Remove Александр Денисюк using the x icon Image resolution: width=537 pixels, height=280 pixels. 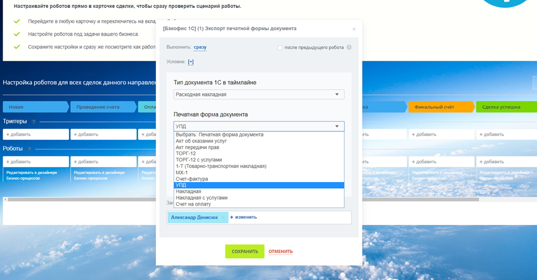(223, 218)
